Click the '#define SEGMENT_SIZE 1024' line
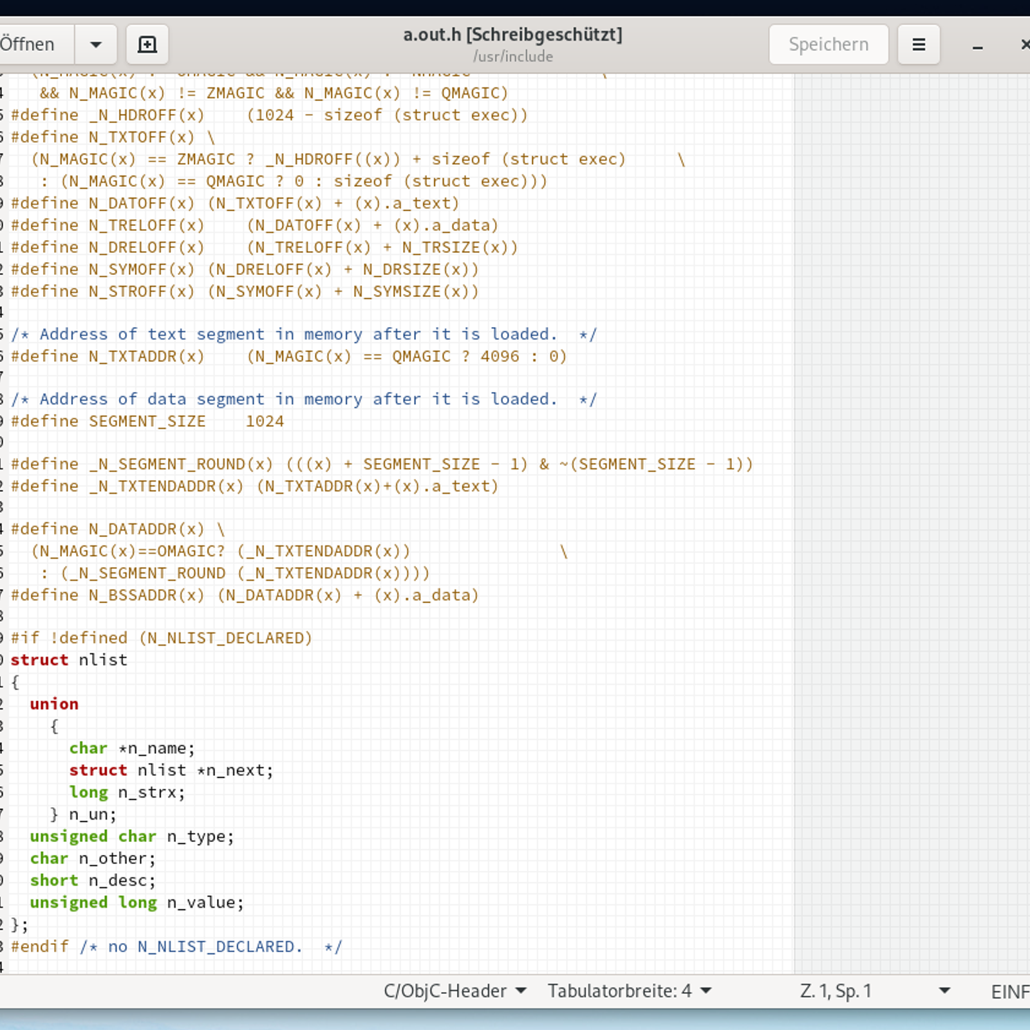Image resolution: width=1030 pixels, height=1030 pixels. 147,421
